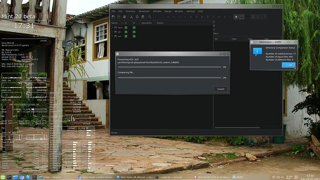Viewport: 320px width, 180px height.
Task: Click the Paste clipboard icon
Action: (x=143, y=17)
